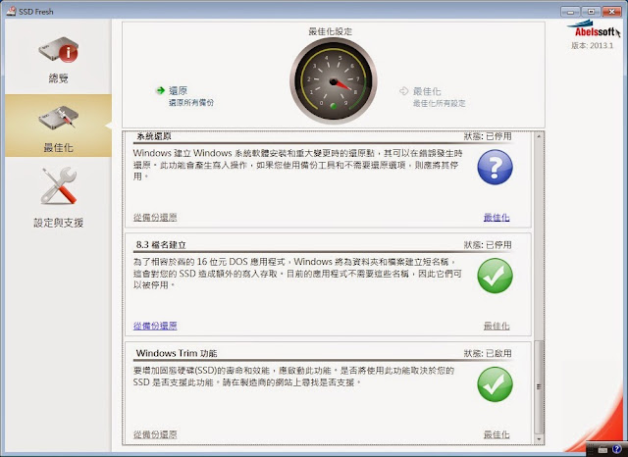This screenshot has width=628, height=457.
Task: Select the 最佳化 optimize sidebar icon
Action: [59, 118]
